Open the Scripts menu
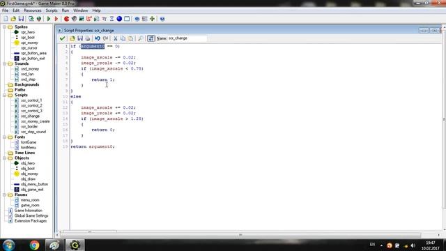Viewport: 446px width, 251px height. (x=52, y=10)
